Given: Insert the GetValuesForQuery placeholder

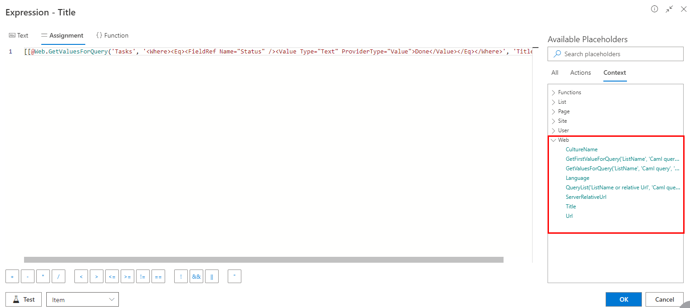Looking at the screenshot, I should click(x=623, y=168).
